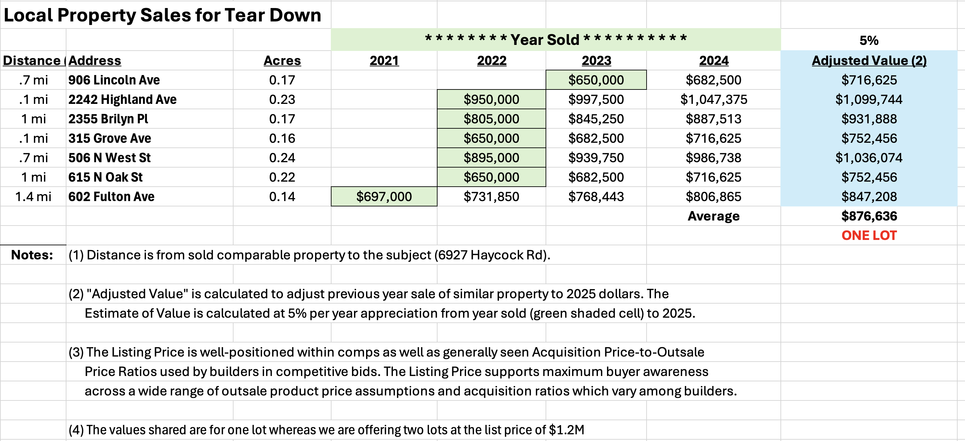Click the 5% appreciation rate cell
Image resolution: width=965 pixels, height=441 pixels.
[869, 40]
